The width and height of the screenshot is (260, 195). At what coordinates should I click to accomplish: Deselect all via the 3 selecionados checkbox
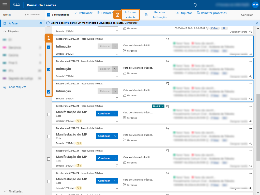[x=49, y=15]
